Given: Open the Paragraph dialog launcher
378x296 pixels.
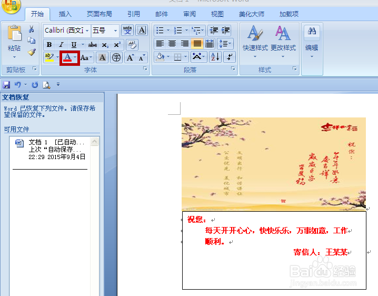Looking at the screenshot, I should pyautogui.click(x=233, y=69).
